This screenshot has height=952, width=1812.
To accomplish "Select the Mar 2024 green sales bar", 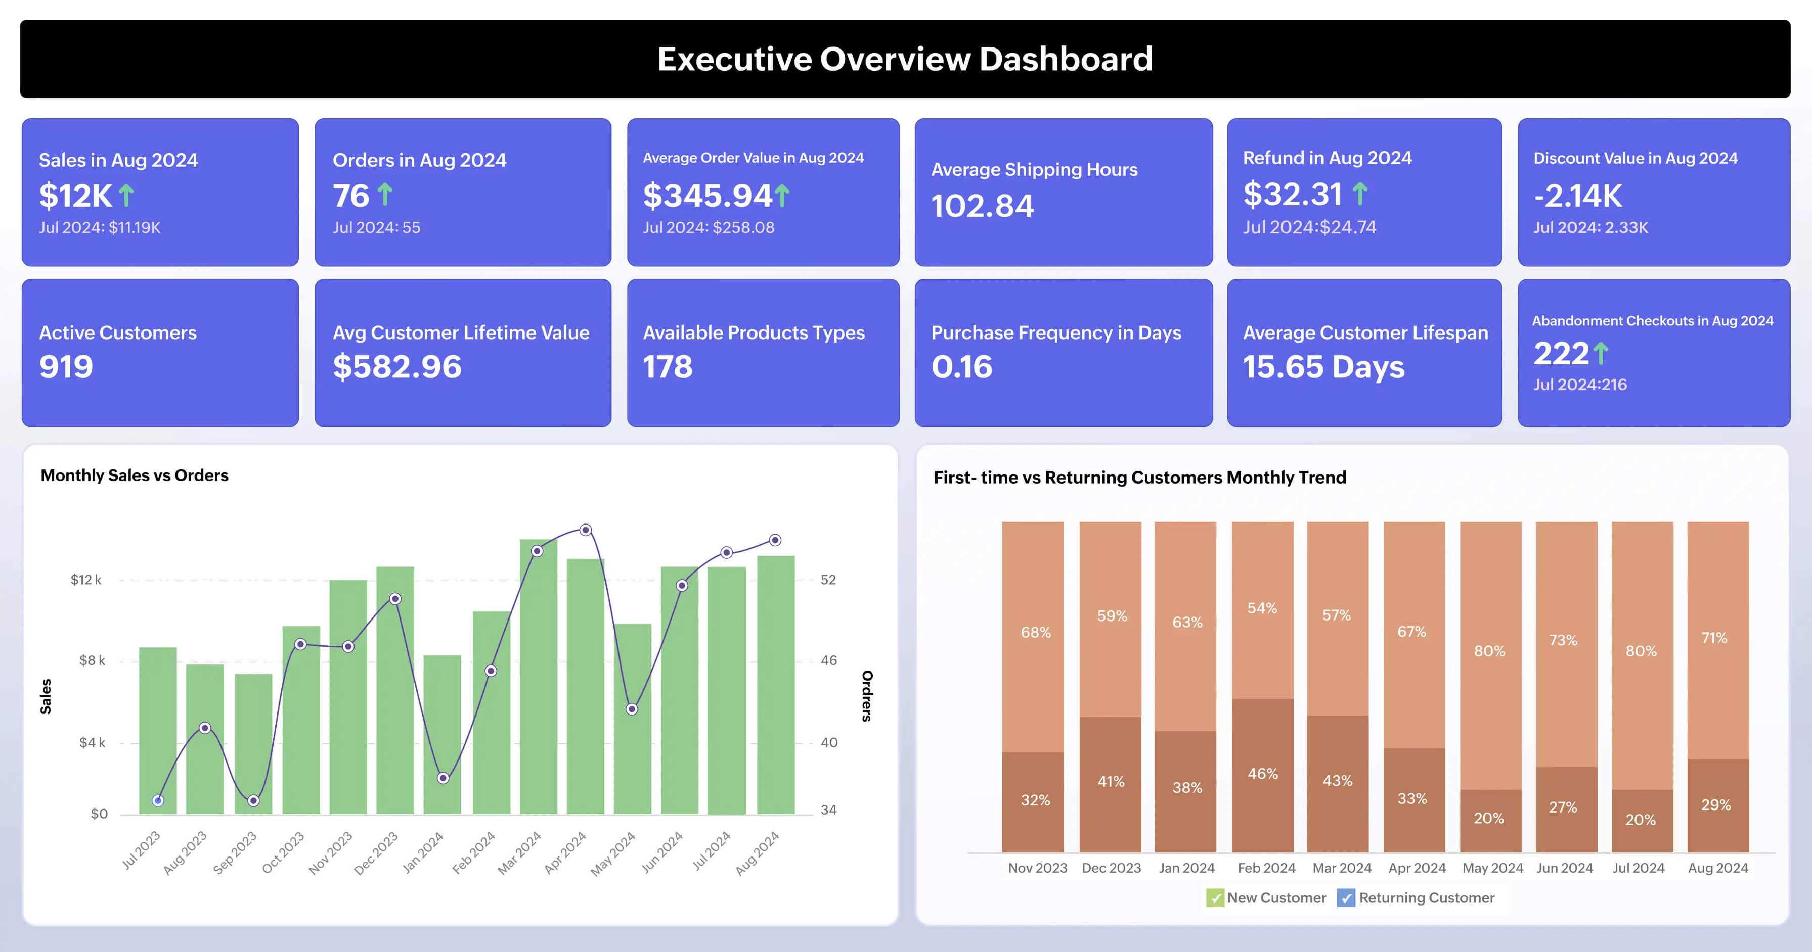I will pyautogui.click(x=538, y=677).
